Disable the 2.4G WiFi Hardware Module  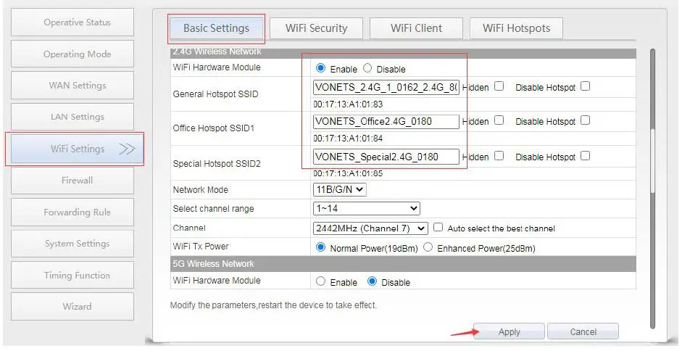click(x=367, y=68)
